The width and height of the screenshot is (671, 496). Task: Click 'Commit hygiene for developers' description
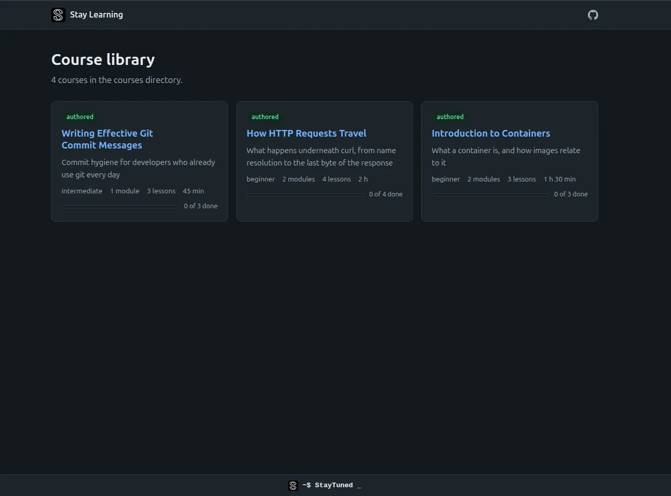pos(138,169)
